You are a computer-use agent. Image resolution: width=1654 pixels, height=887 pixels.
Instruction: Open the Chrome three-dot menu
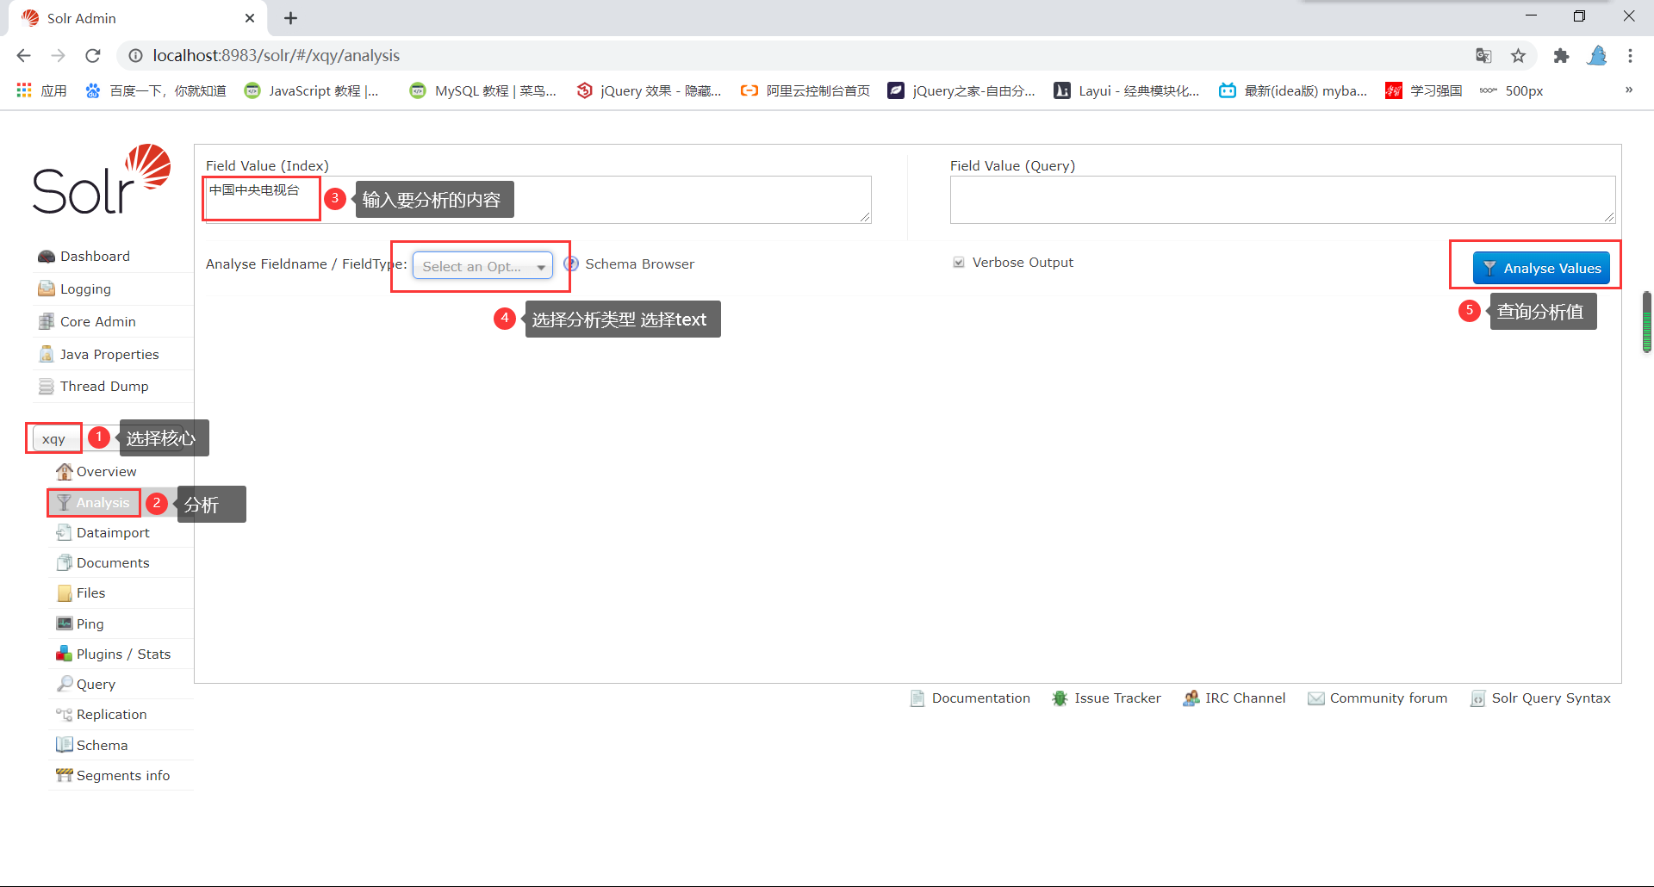pos(1630,56)
